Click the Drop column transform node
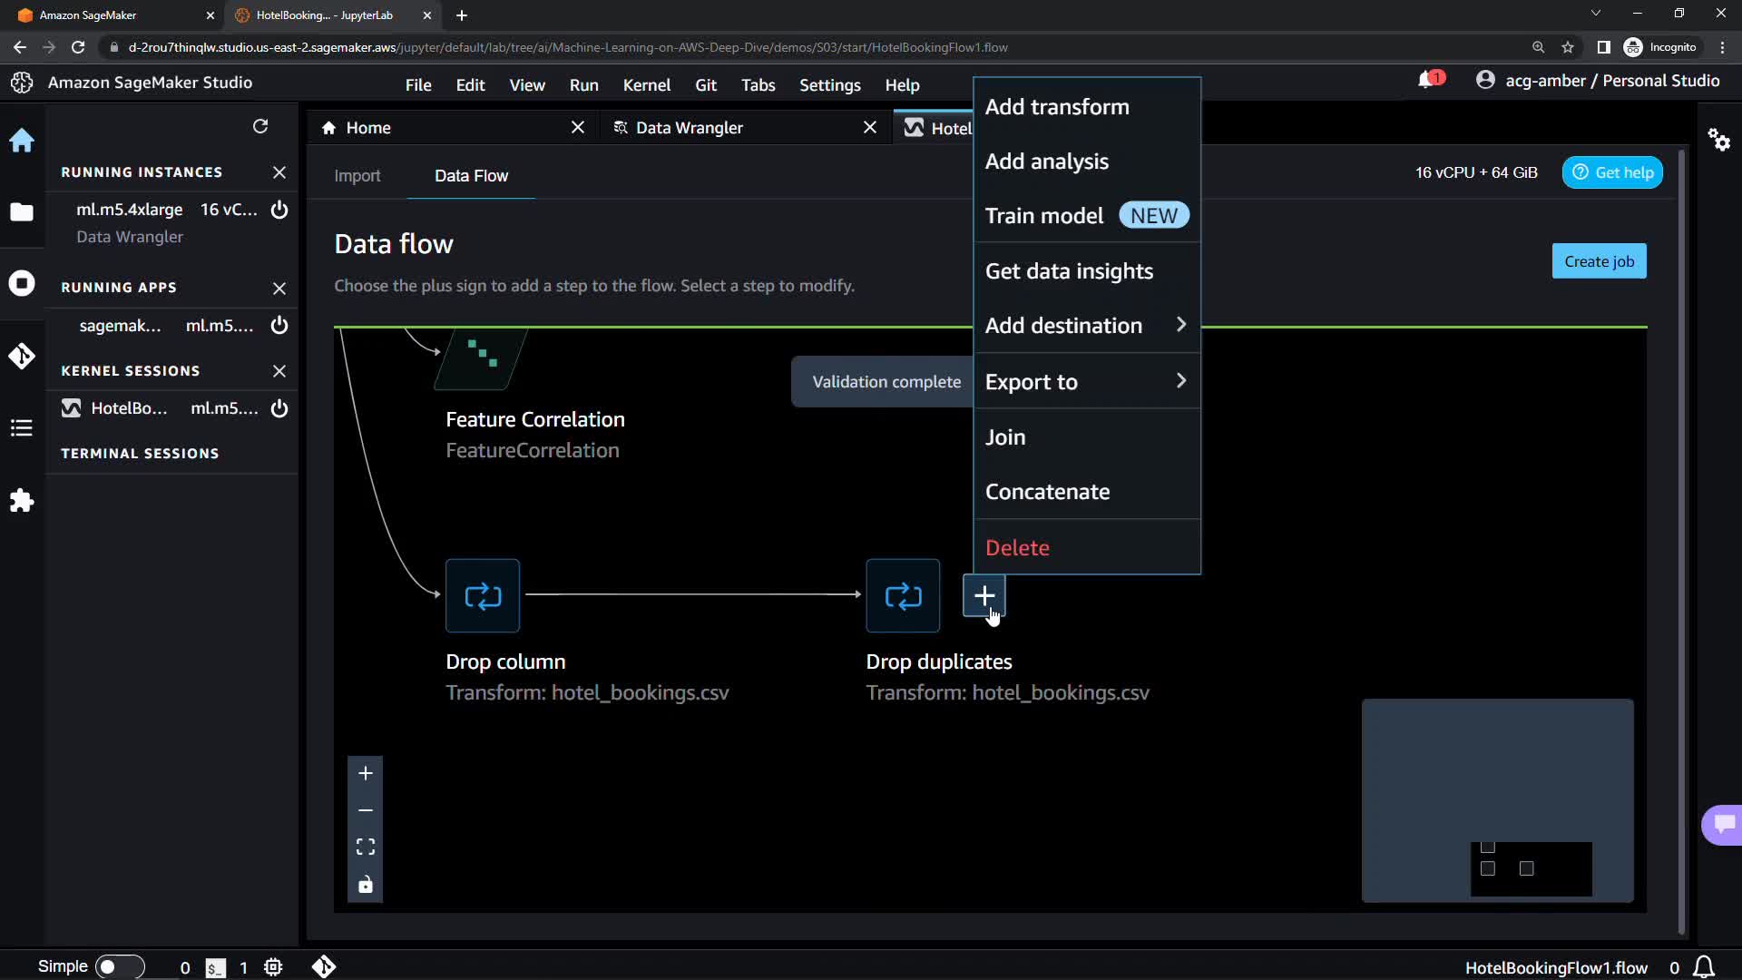1742x980 pixels. click(x=483, y=596)
